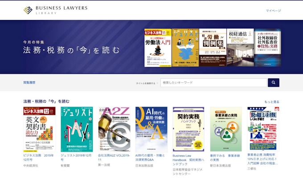Click the Business Lawyers Library logo

tap(55, 10)
